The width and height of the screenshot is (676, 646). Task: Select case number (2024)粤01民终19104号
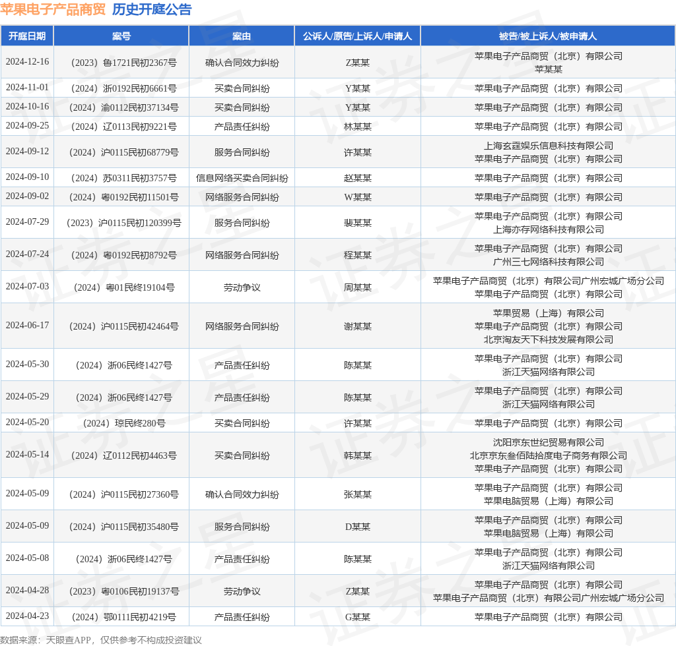click(x=123, y=287)
